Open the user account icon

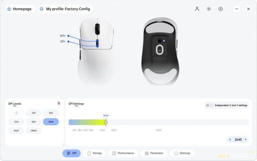pyautogui.click(x=197, y=9)
